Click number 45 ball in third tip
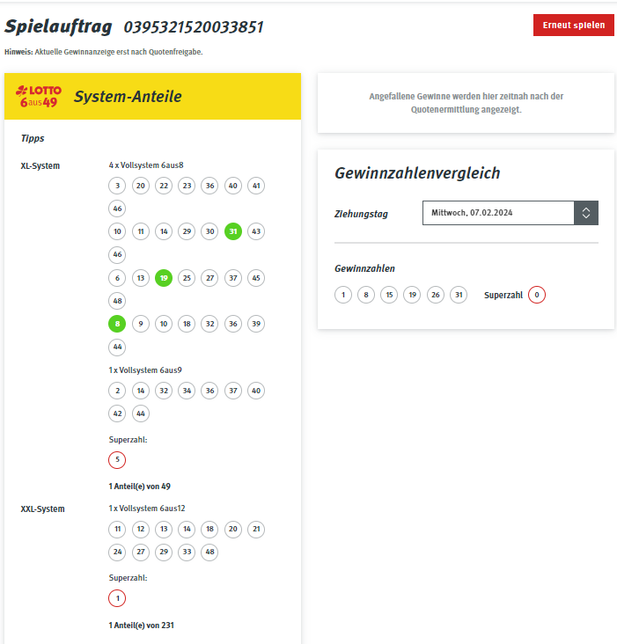Viewport: 617px width, 644px height. (256, 278)
